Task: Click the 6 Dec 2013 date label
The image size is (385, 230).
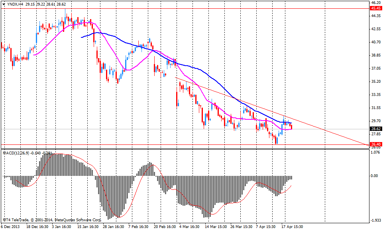Action: 10,227
